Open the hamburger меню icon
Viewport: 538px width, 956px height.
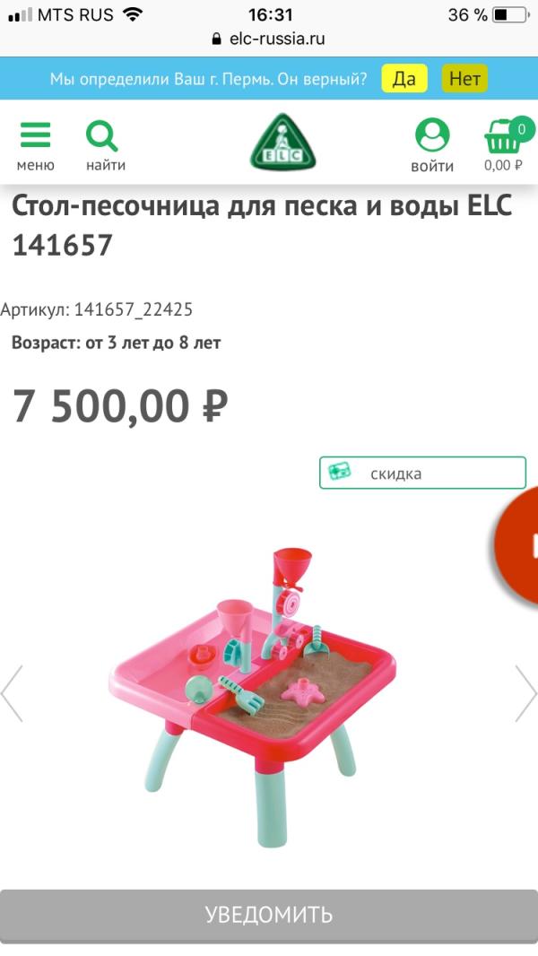click(35, 135)
